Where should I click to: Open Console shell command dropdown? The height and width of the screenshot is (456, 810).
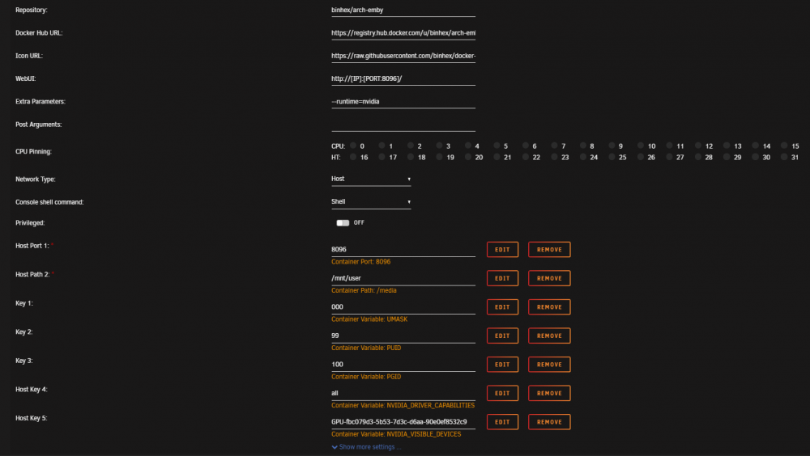(x=371, y=201)
